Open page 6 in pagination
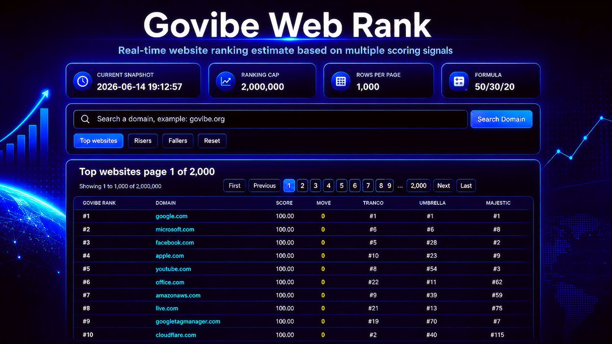612x344 pixels. 355,186
